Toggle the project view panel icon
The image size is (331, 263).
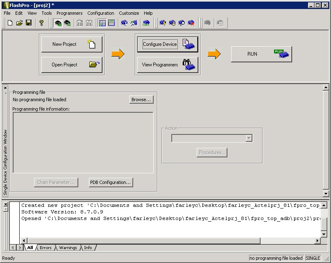click(102, 23)
